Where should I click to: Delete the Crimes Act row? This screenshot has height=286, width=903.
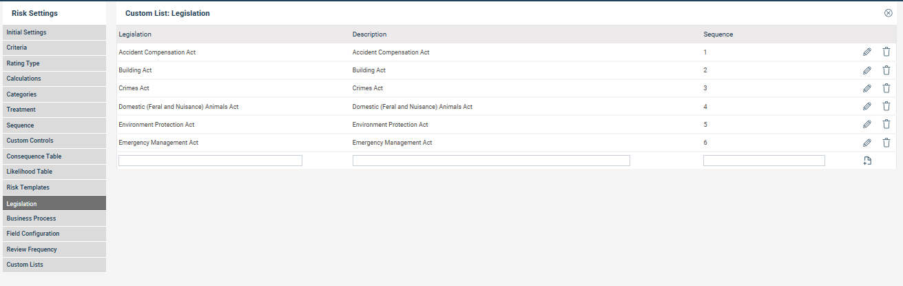click(x=886, y=88)
